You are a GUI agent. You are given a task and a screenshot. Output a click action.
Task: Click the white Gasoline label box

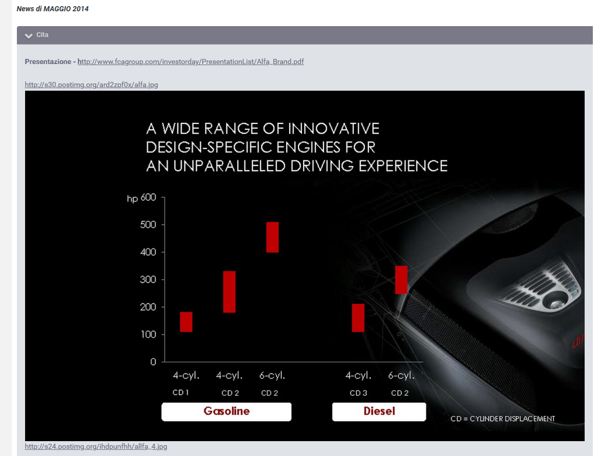[226, 411]
